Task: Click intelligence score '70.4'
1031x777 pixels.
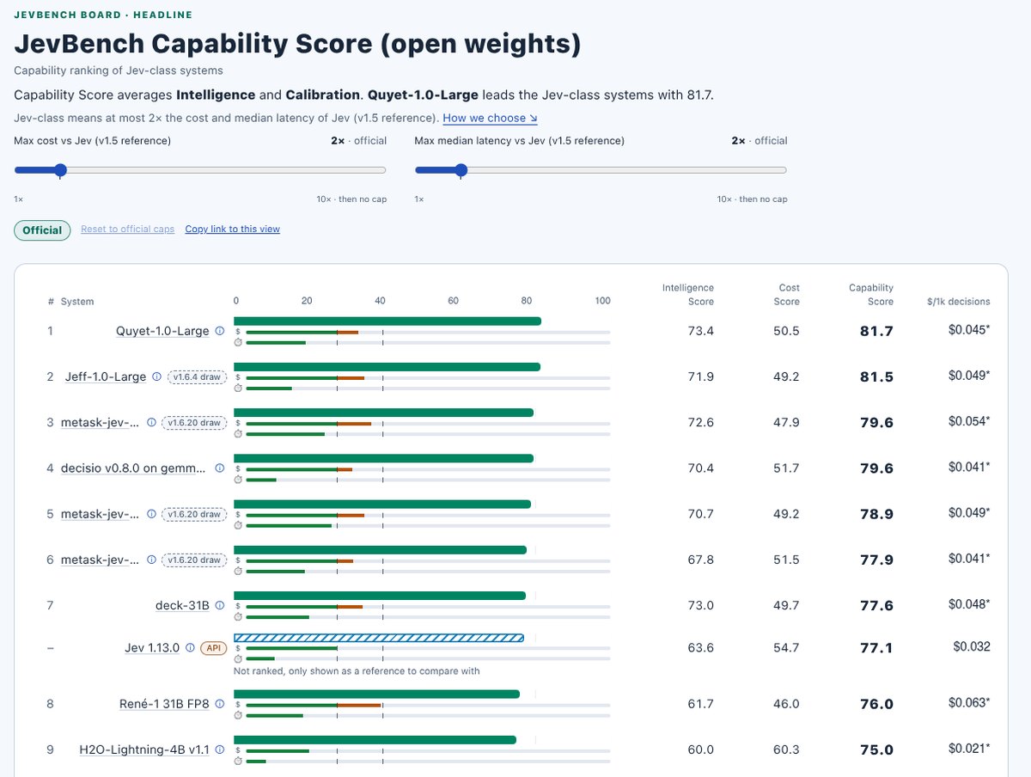Action: [x=700, y=468]
